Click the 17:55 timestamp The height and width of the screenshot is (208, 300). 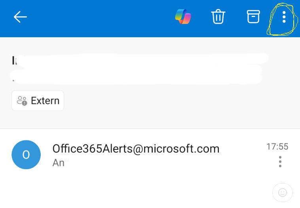coord(277,147)
